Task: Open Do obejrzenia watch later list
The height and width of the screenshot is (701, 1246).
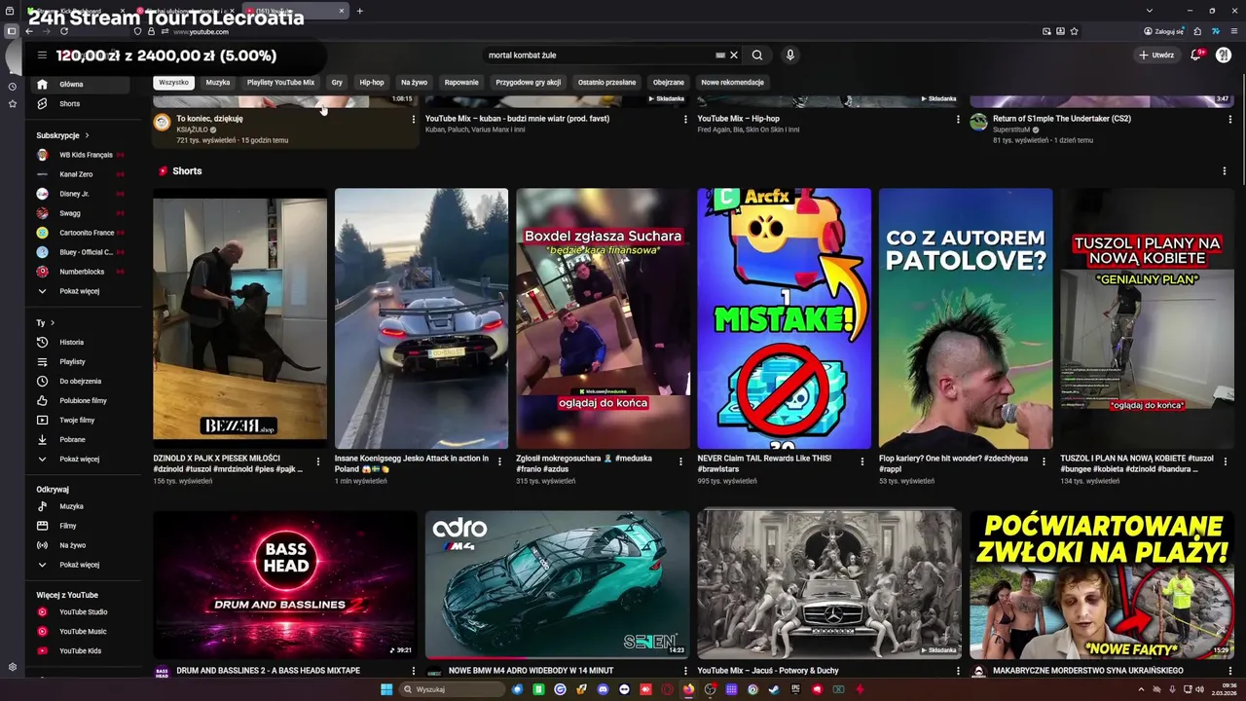Action: click(x=82, y=382)
